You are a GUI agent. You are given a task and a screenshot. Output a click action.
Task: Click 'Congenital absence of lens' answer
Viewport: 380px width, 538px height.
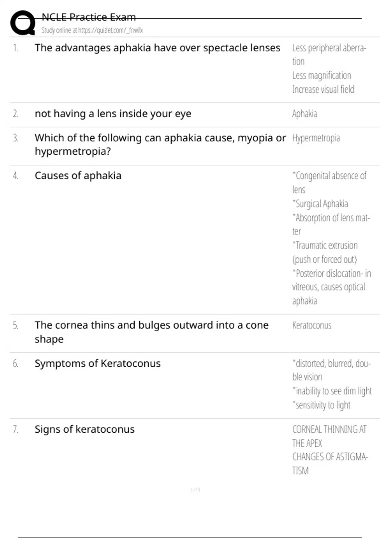(329, 183)
